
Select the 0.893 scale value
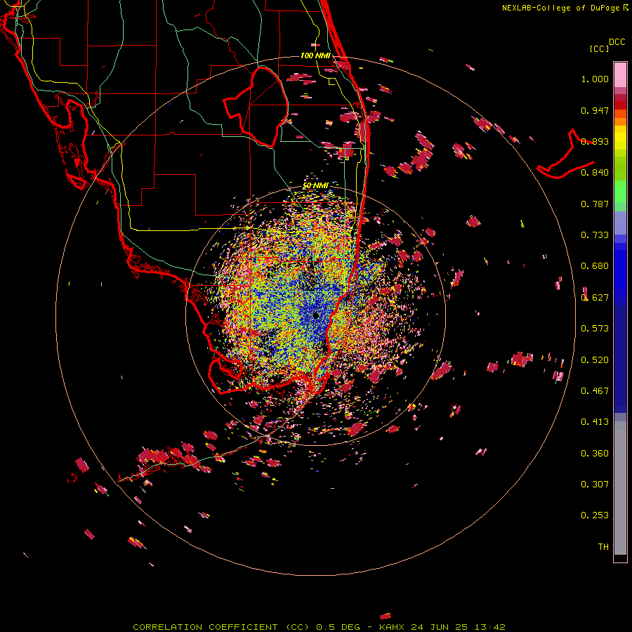click(595, 141)
